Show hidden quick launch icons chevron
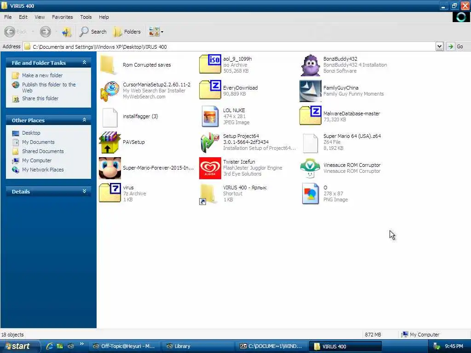The width and height of the screenshot is (471, 353). (x=81, y=344)
